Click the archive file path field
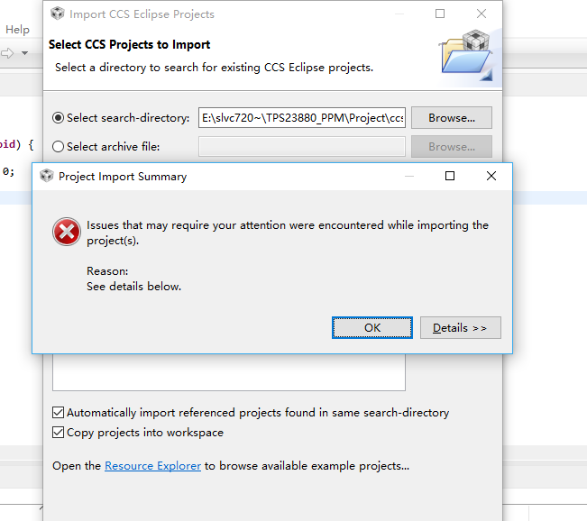 coord(302,146)
